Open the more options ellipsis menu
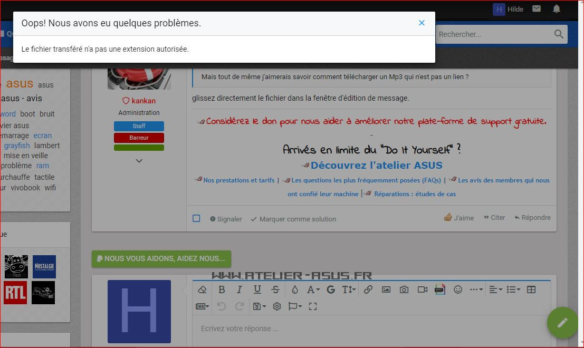 tap(476, 289)
